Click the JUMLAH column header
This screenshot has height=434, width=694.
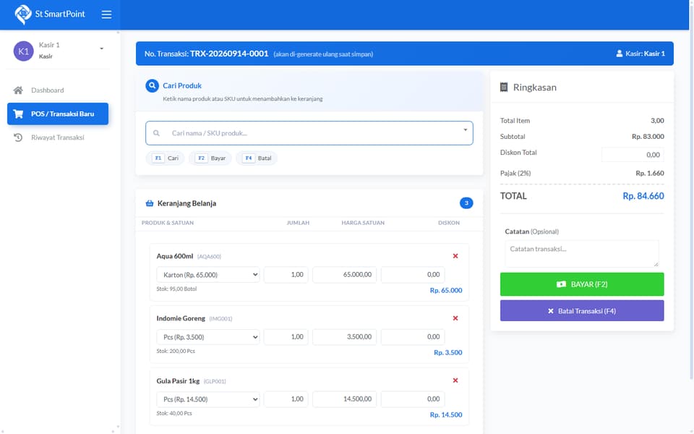[x=298, y=223]
